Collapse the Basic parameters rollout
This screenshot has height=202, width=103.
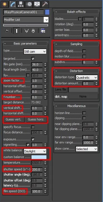pos(25,43)
